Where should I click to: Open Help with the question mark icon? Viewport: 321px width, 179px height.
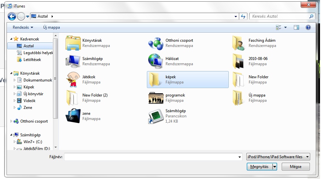pos(308,27)
